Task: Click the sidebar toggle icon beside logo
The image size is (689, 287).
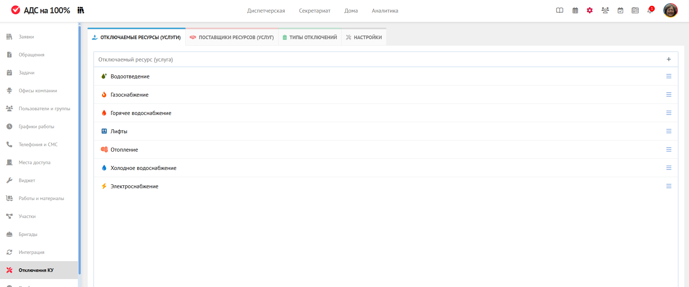Action: [81, 10]
